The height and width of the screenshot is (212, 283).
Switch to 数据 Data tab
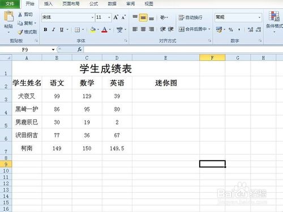112,4
